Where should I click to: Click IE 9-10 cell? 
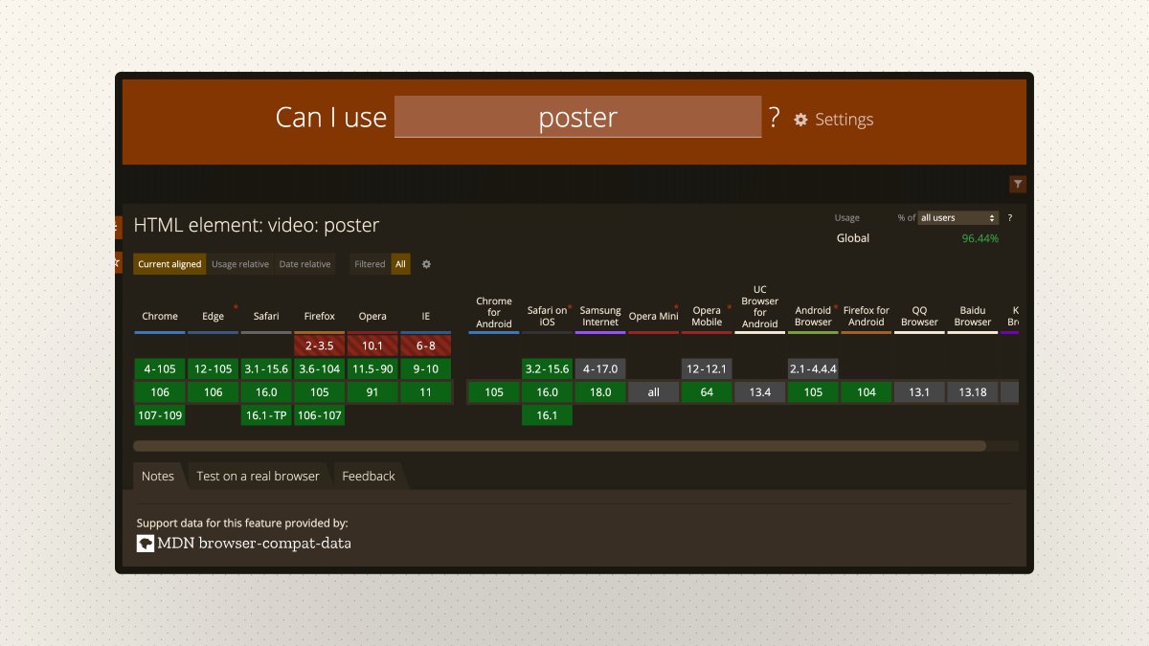pyautogui.click(x=426, y=368)
